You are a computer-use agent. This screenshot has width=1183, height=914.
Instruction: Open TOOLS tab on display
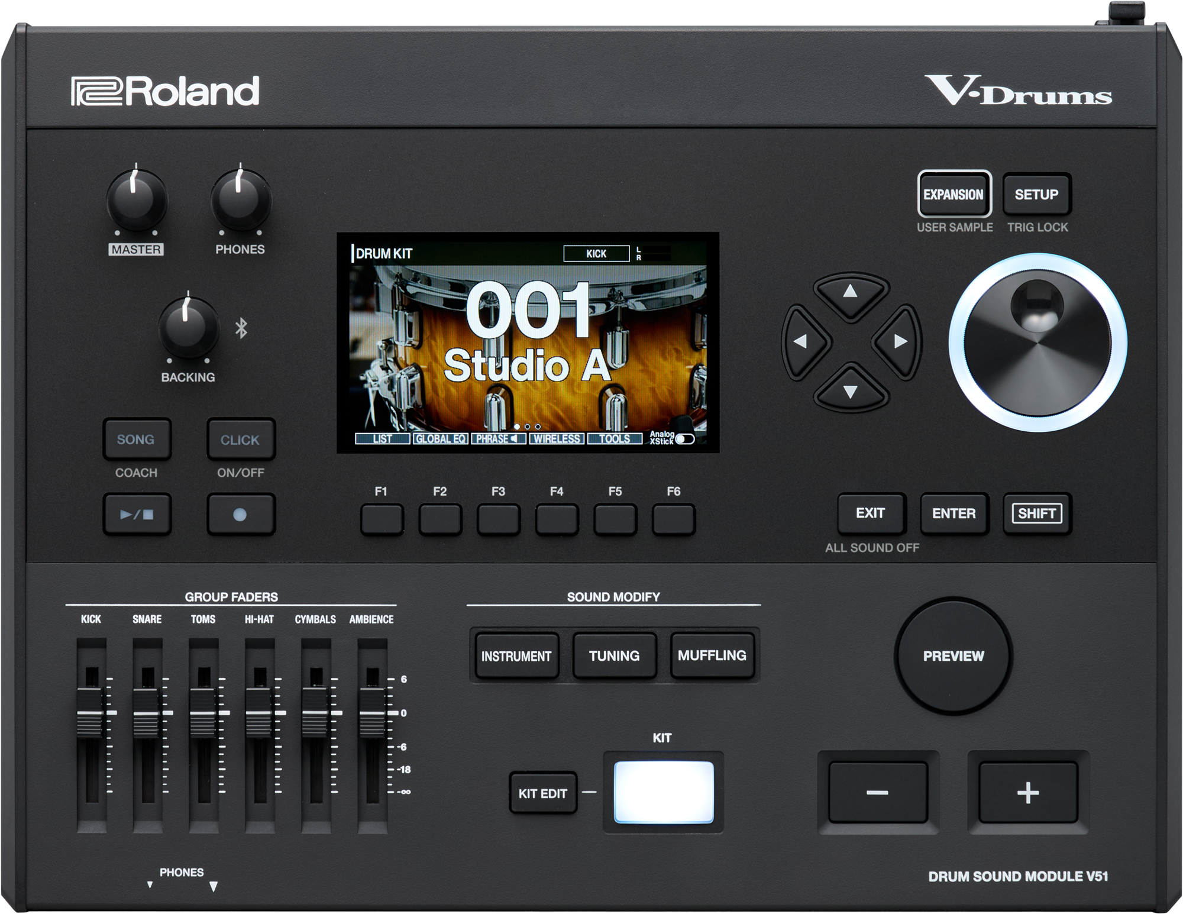pyautogui.click(x=615, y=439)
